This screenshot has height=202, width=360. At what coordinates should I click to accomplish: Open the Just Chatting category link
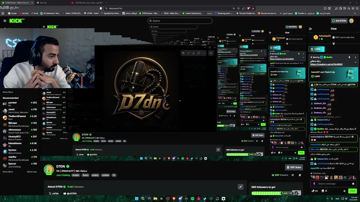point(63,175)
